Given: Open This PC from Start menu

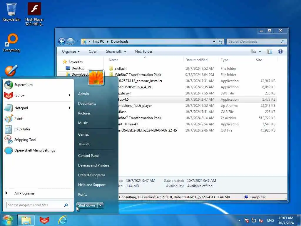Looking at the screenshot, I should [x=84, y=144].
